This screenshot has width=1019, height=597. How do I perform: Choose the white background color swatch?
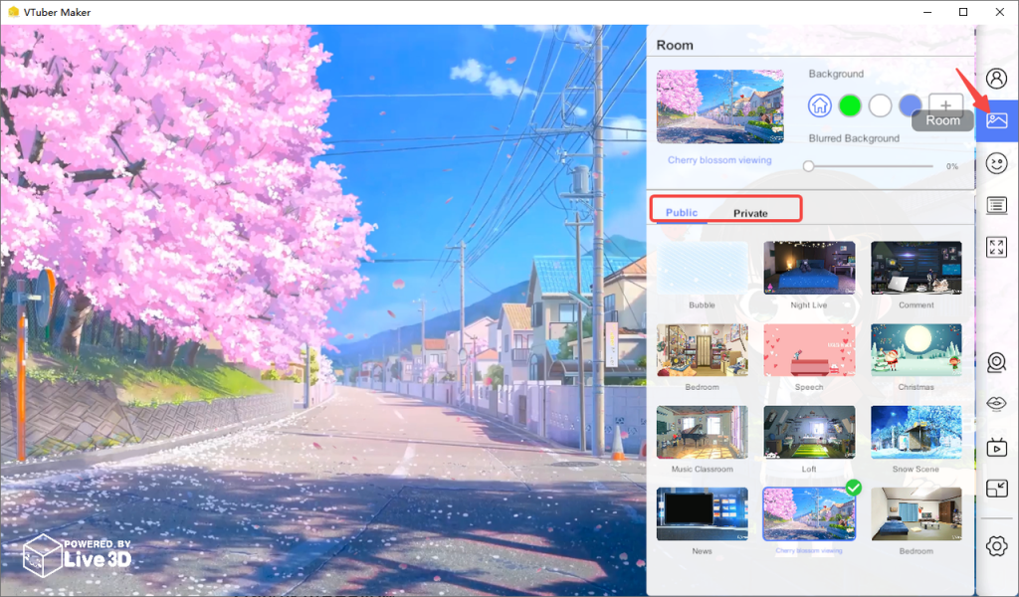click(x=880, y=105)
